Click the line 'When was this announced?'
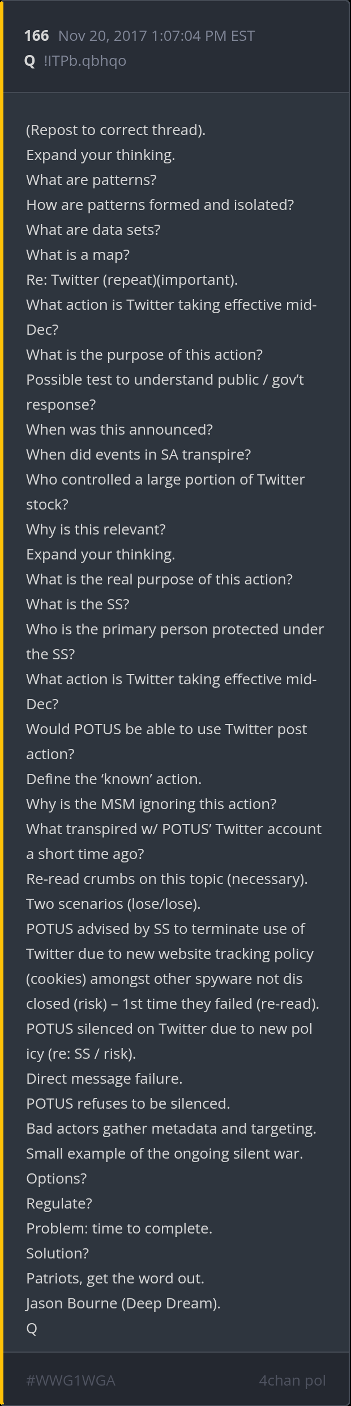Image resolution: width=351 pixels, height=1406 pixels. click(x=119, y=430)
